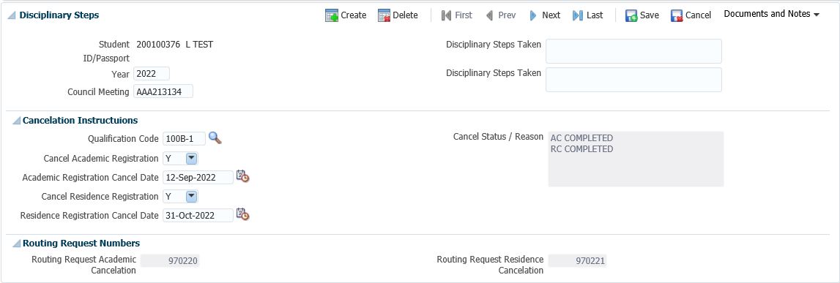Collapse Cancelation Instructuions section
Image resolution: width=840 pixels, height=283 pixels.
pyautogui.click(x=15, y=121)
